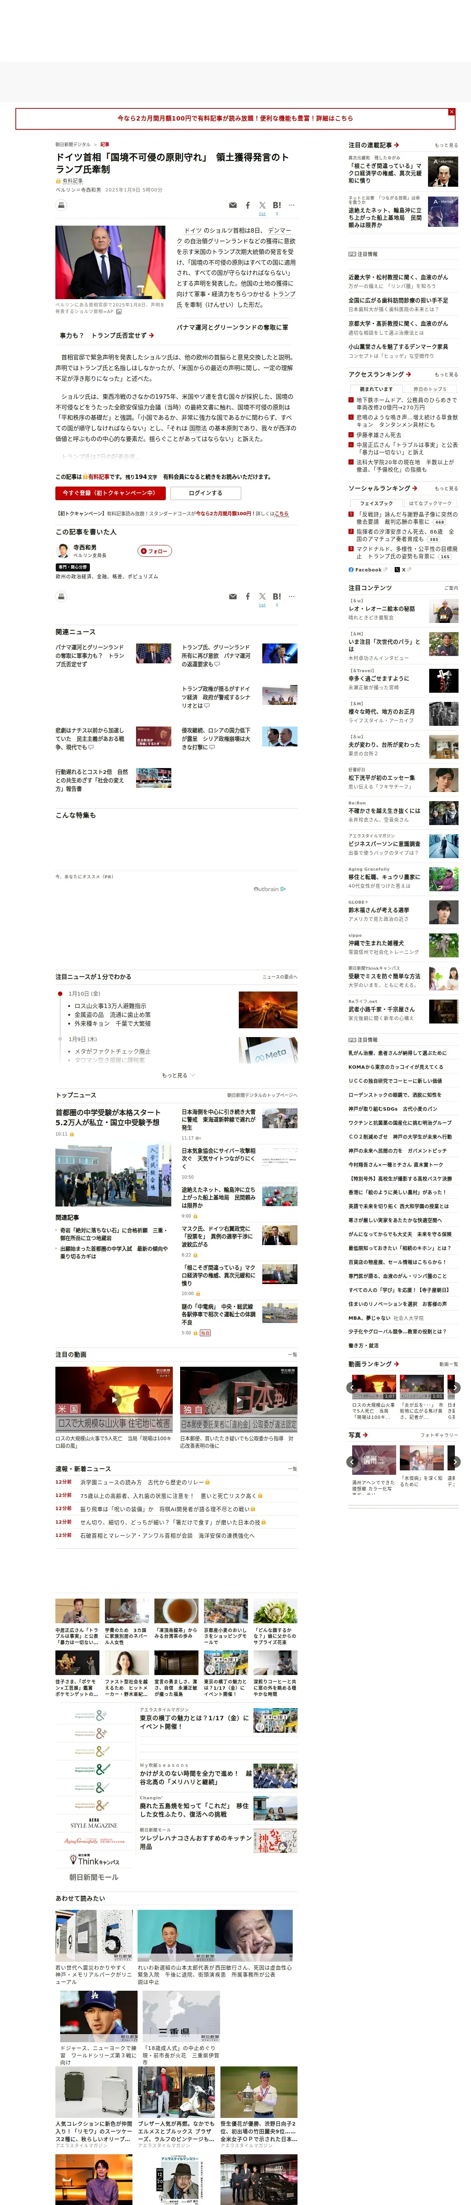Open 働き方・就活 link in PR list
The height and width of the screenshot is (2205, 471).
363,1345
